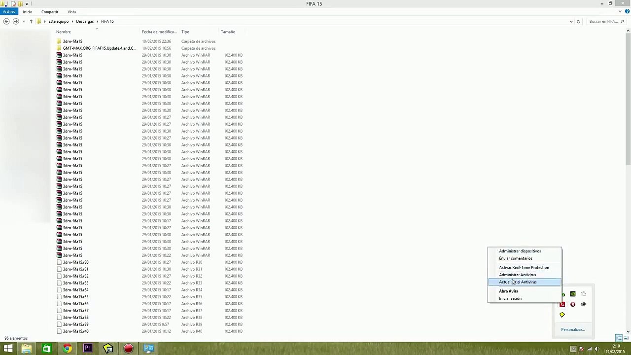Image resolution: width=631 pixels, height=355 pixels.
Task: Click the cloud icon in tray overflow
Action: [583, 294]
